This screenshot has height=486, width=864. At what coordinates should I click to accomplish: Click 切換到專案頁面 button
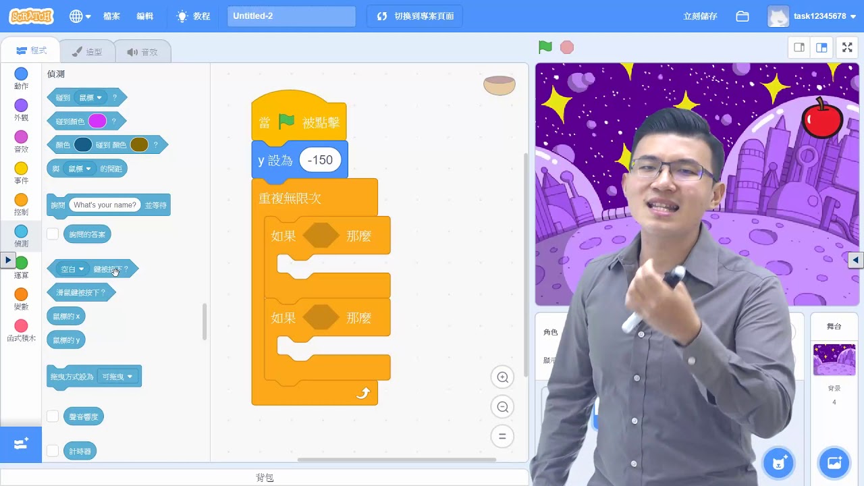(x=415, y=16)
